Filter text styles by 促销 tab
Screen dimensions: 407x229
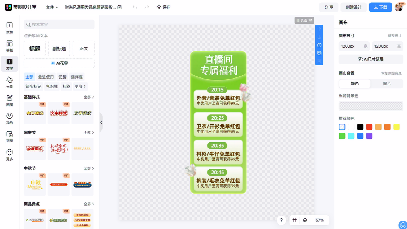coord(62,77)
